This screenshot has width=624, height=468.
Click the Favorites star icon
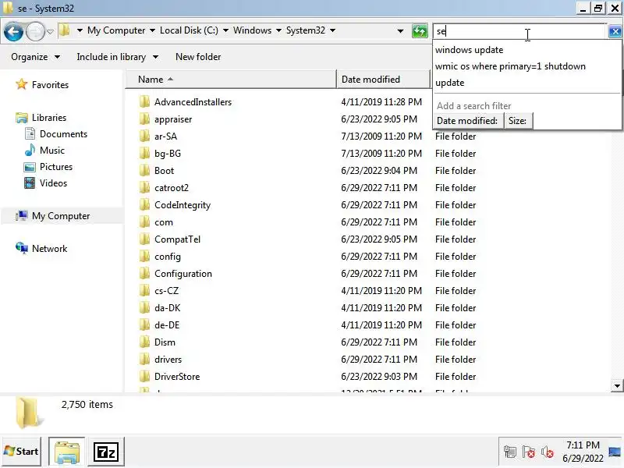tap(22, 84)
